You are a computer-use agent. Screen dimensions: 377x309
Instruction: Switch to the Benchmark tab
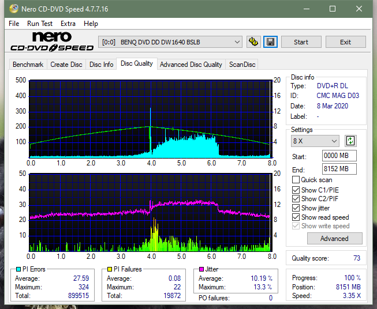pyautogui.click(x=28, y=65)
